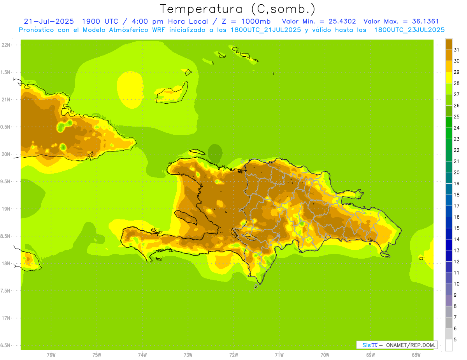Click the "74W" longitude axis label
The image size is (467, 360).
(x=142, y=355)
